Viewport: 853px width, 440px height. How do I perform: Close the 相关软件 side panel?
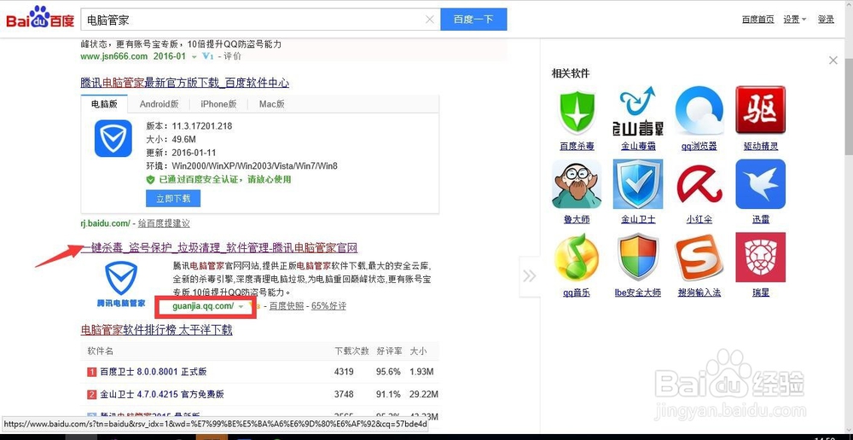point(833,61)
